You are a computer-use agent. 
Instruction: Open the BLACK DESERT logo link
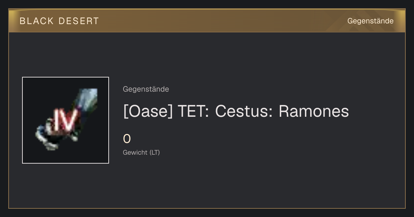click(x=59, y=21)
